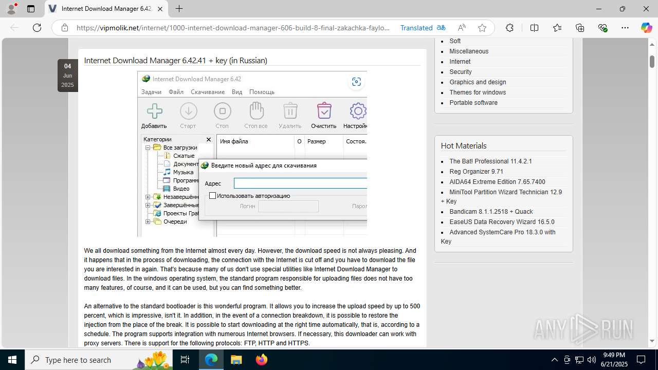658x370 pixels.
Task: Open Firefox taskbar icon
Action: (261, 360)
